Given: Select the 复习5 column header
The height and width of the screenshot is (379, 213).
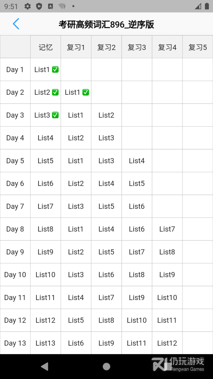Looking at the screenshot, I should (x=198, y=47).
